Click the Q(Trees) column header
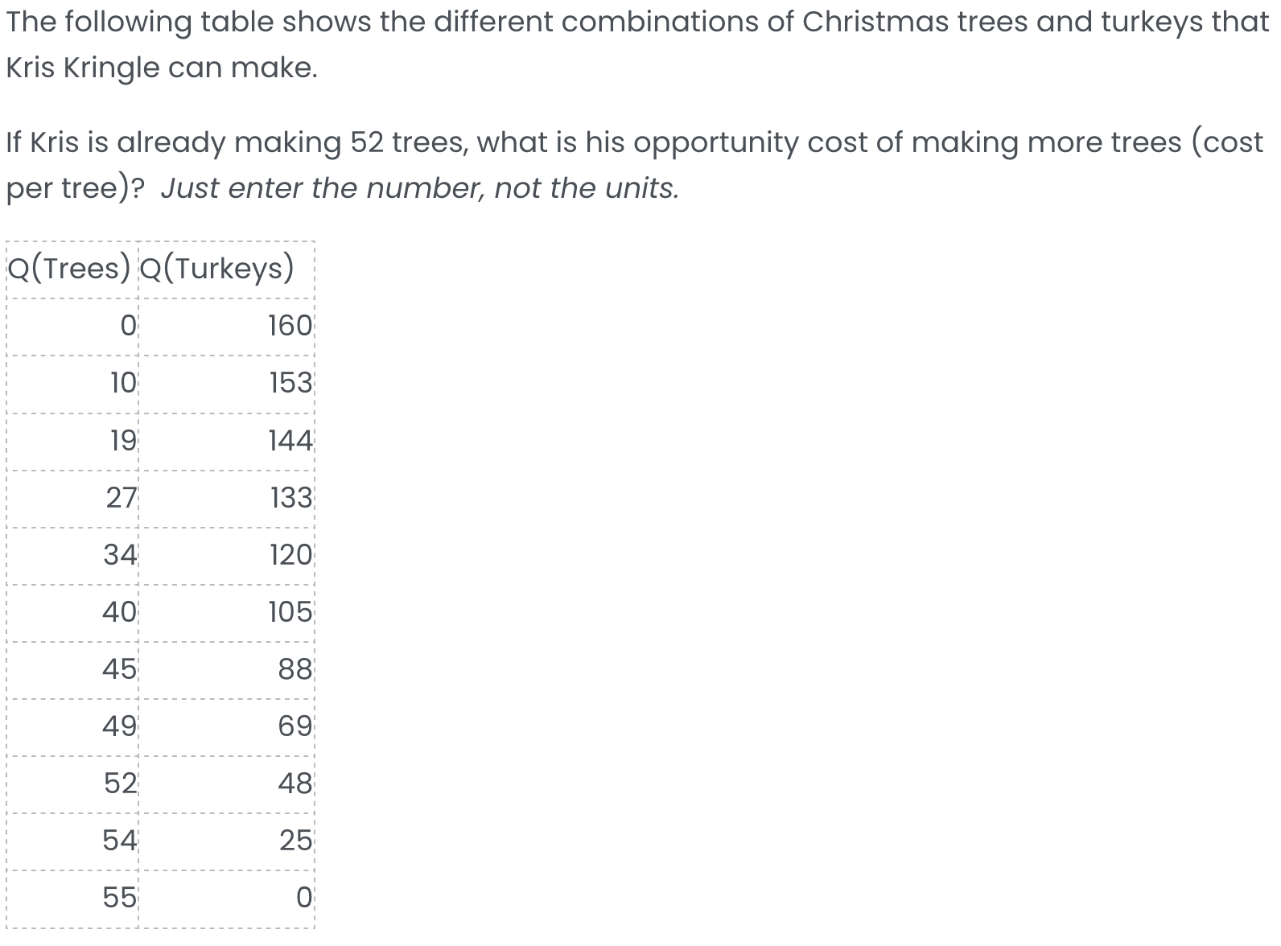The width and height of the screenshot is (1281, 946). (x=68, y=268)
